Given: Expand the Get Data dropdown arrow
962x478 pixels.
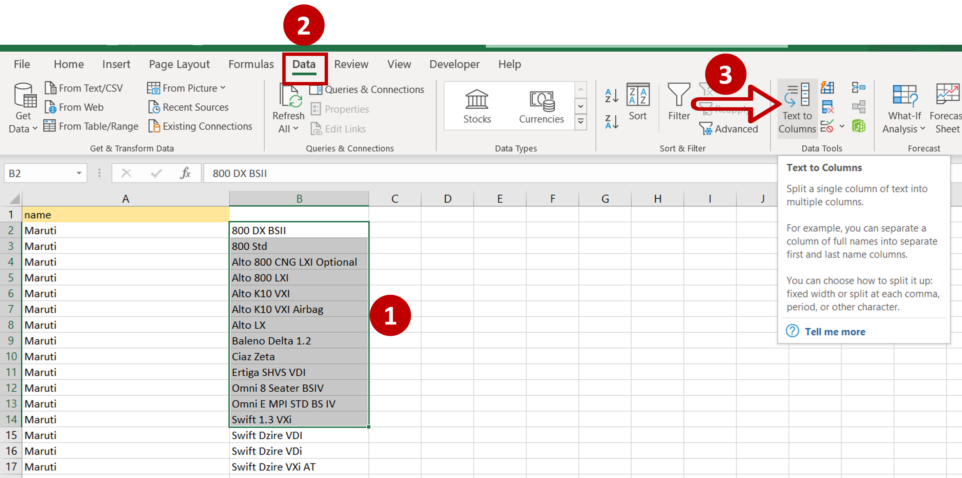Looking at the screenshot, I should click(35, 129).
